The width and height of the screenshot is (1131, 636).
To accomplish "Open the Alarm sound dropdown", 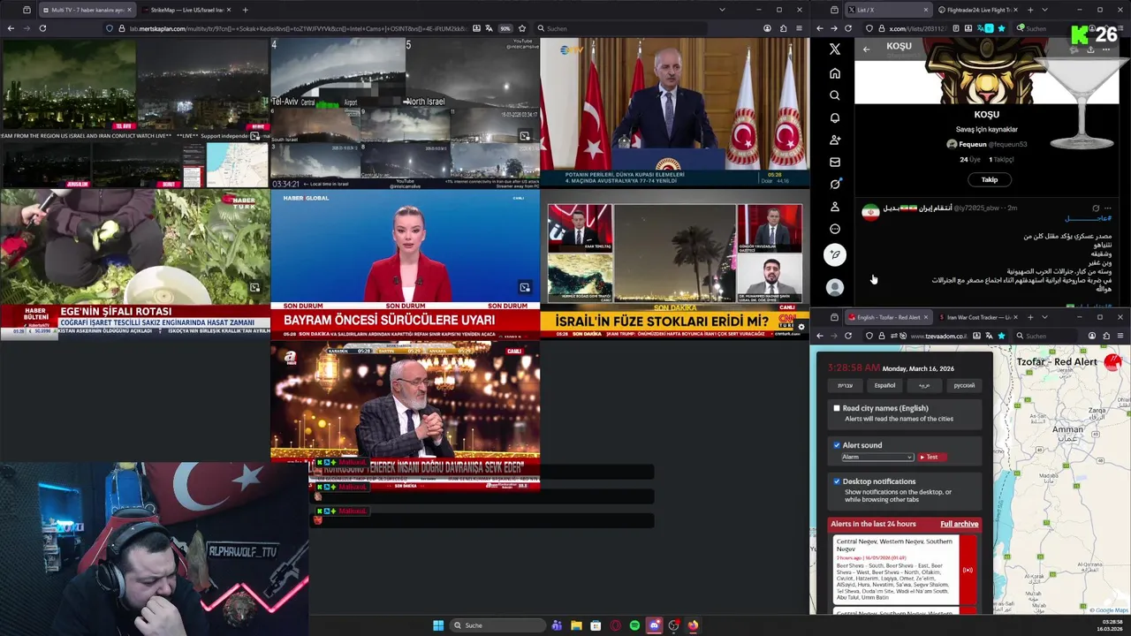I will tap(877, 457).
